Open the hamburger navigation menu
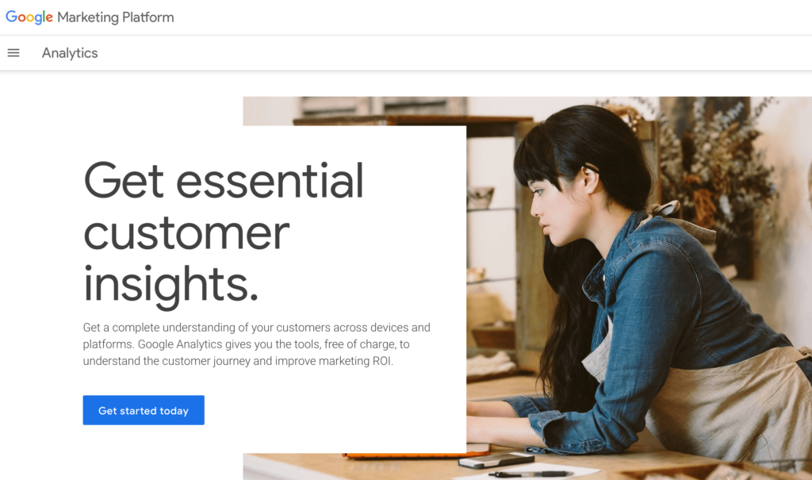 click(13, 53)
